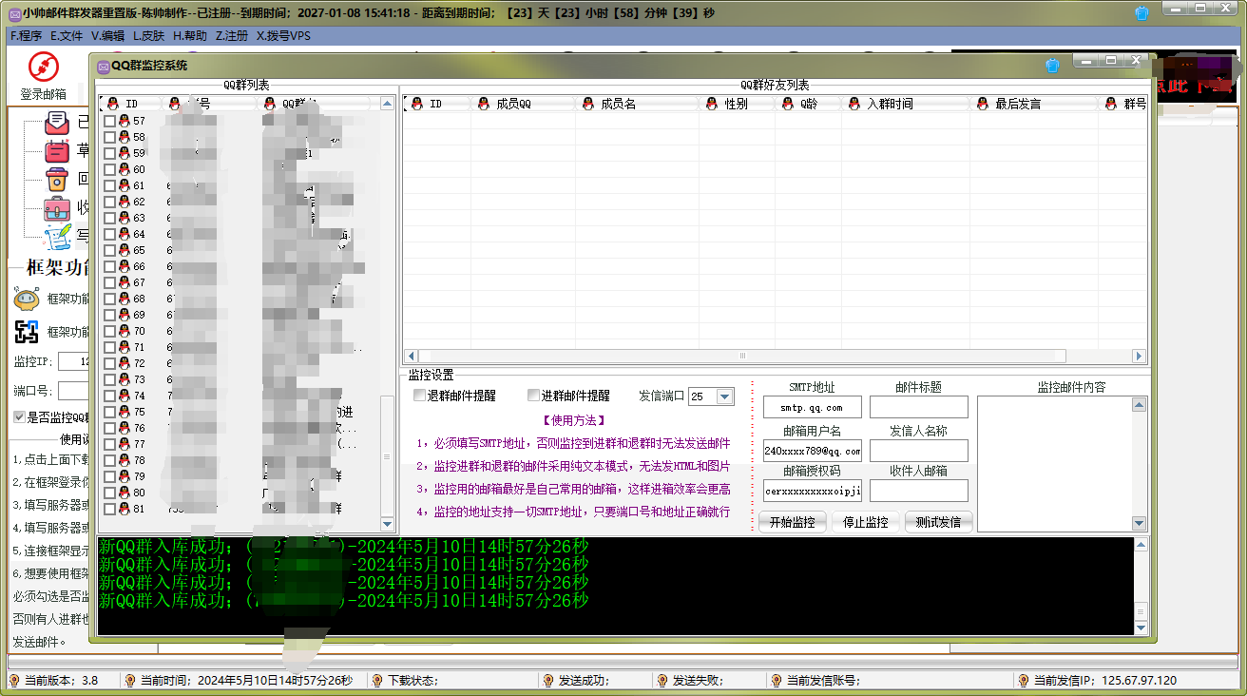
Task: Click the 性别 column header
Action: (x=737, y=104)
